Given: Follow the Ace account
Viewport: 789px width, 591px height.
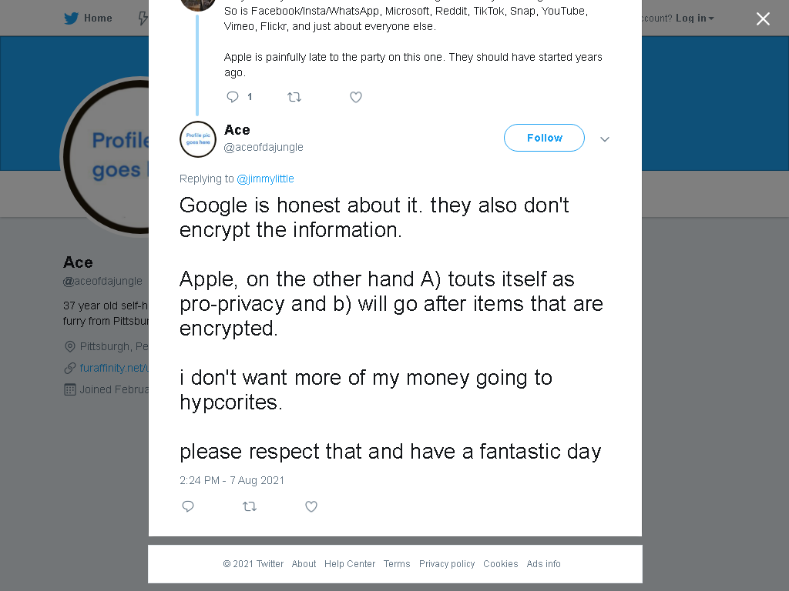Looking at the screenshot, I should pyautogui.click(x=544, y=138).
